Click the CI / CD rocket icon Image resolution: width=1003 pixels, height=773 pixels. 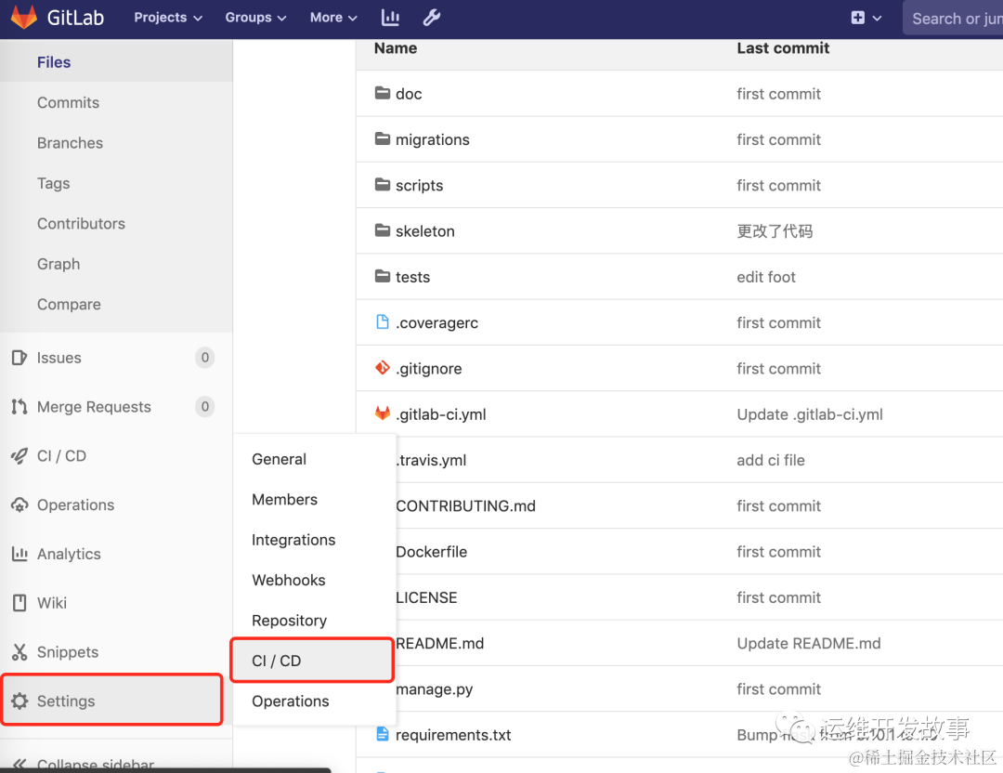coord(20,455)
